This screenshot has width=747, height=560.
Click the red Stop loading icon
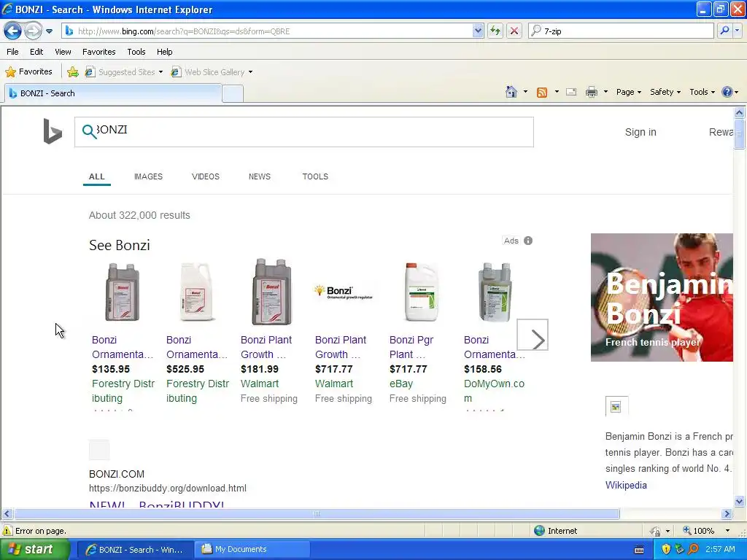(514, 31)
